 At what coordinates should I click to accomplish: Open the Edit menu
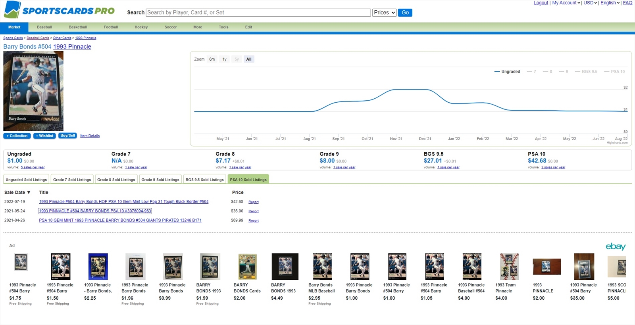coord(248,27)
